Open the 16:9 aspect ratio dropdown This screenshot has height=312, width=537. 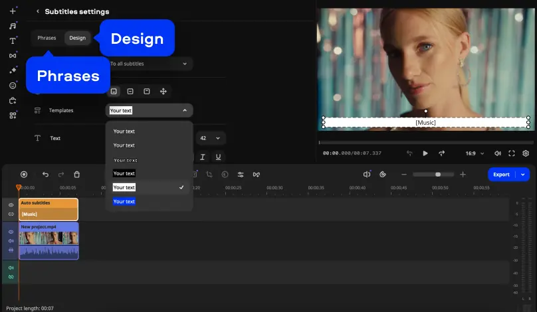[475, 153]
